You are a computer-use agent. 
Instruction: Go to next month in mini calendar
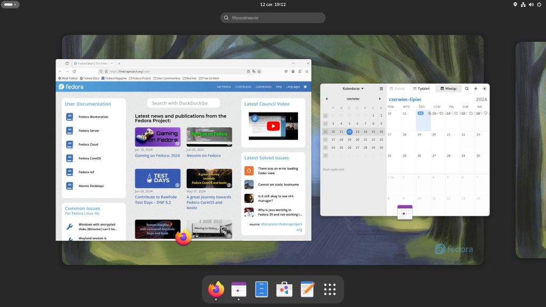[380, 99]
